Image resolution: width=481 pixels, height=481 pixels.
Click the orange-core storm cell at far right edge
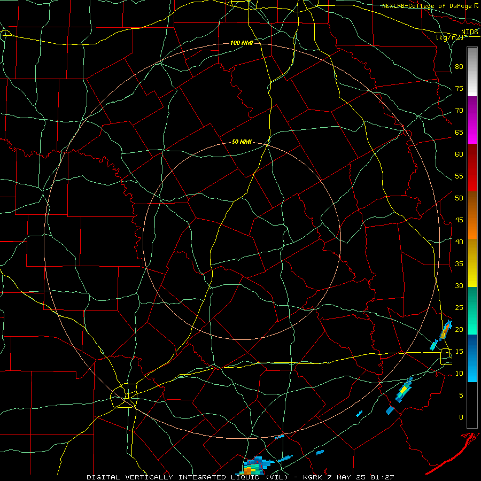point(445,331)
